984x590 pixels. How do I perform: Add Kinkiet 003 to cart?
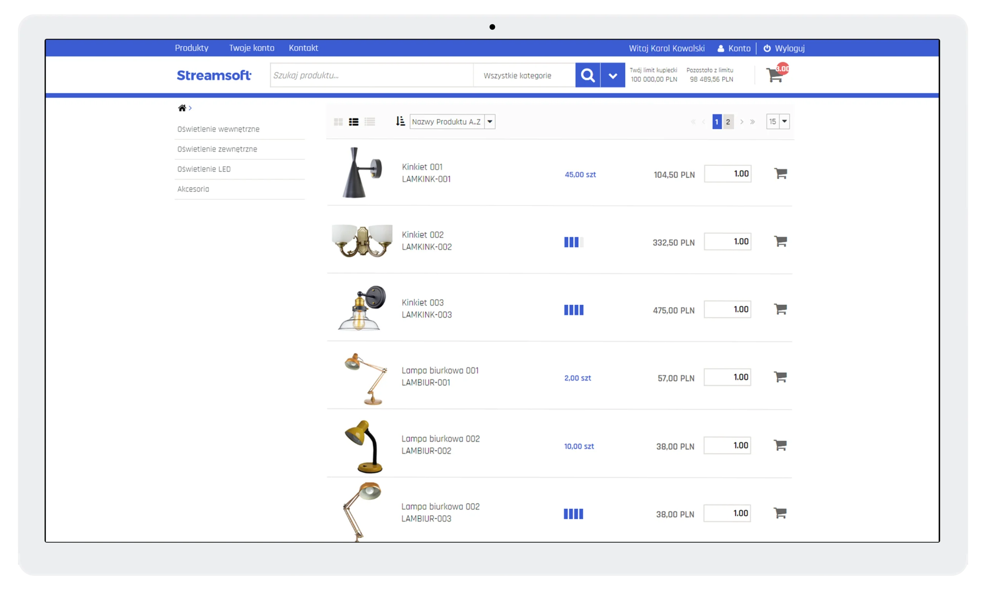[x=780, y=309]
